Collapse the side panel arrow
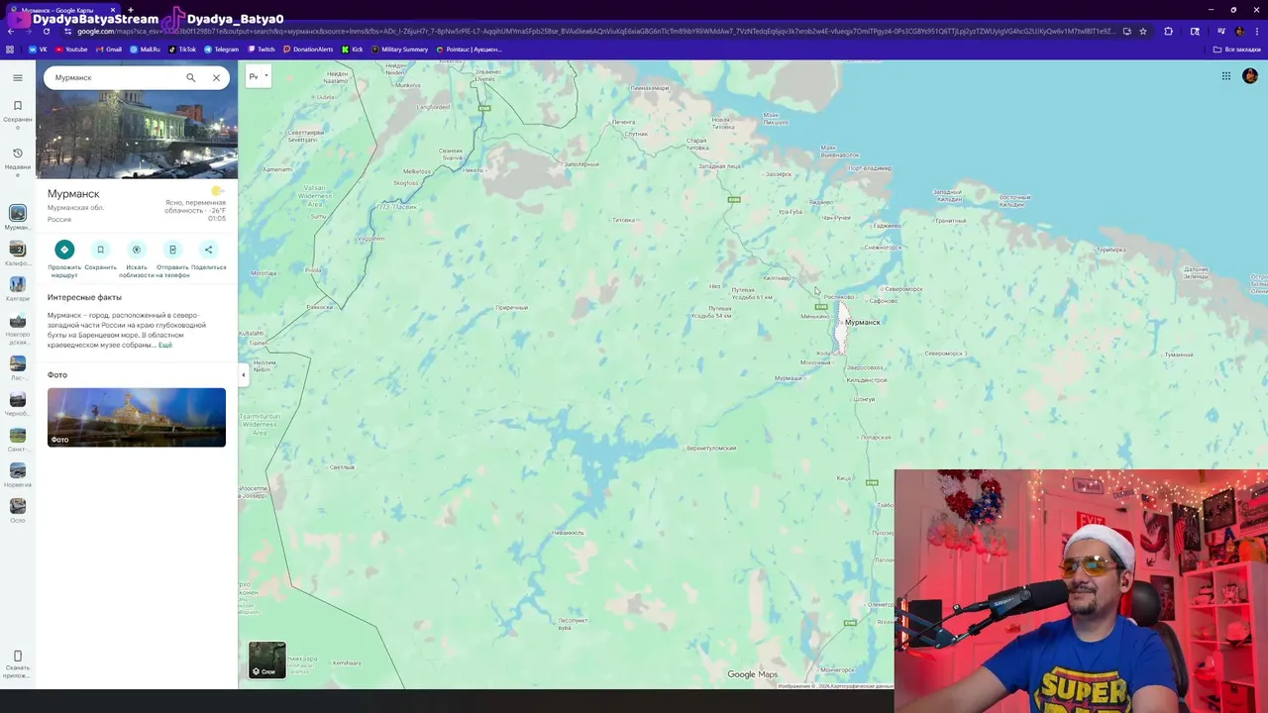Viewport: 1268px width, 713px height. point(243,374)
